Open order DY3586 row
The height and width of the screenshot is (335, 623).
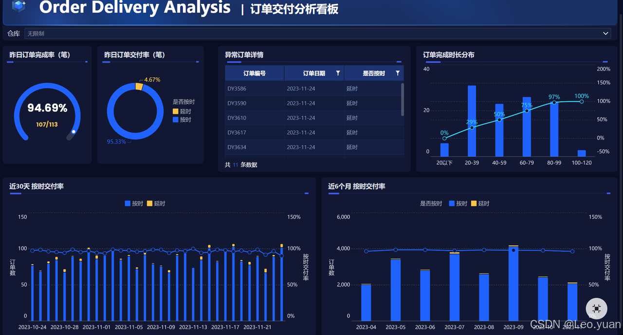coord(312,88)
